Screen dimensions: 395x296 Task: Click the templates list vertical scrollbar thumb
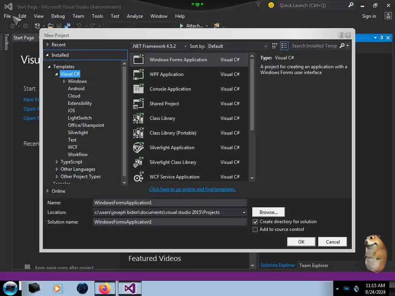tap(252, 96)
